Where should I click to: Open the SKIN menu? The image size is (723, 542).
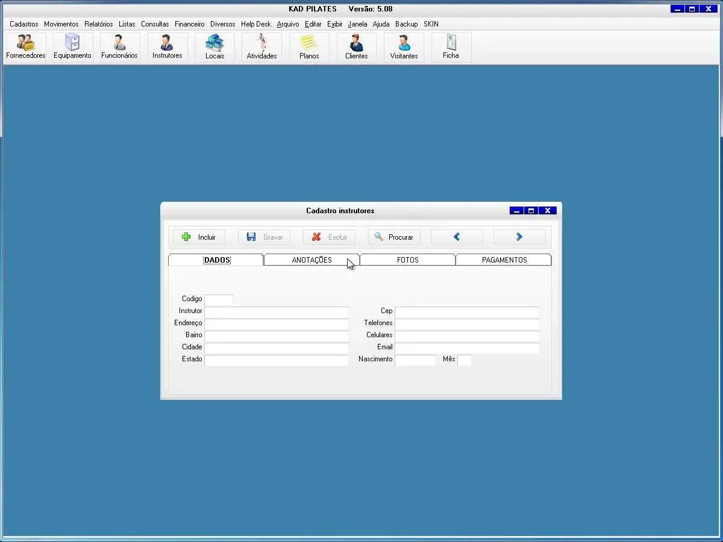431,24
